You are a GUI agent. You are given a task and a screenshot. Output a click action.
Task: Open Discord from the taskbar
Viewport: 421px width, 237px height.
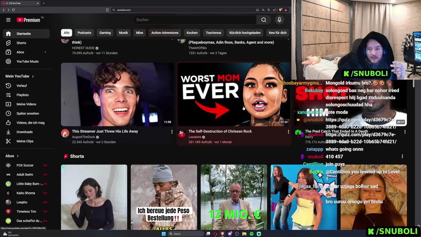230,234
